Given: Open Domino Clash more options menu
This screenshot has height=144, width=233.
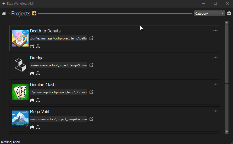Looking at the screenshot, I should (x=215, y=84).
